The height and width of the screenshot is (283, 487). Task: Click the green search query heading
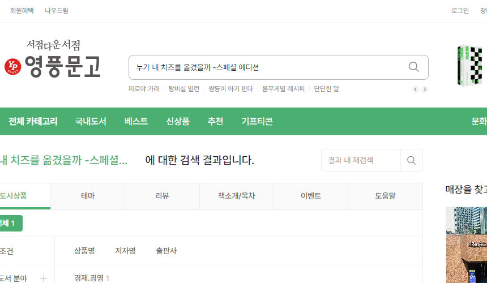click(63, 160)
